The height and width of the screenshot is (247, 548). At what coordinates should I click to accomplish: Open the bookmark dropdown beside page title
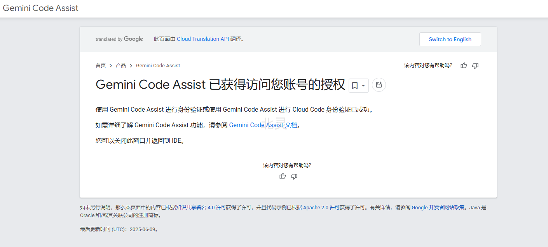coord(358,85)
